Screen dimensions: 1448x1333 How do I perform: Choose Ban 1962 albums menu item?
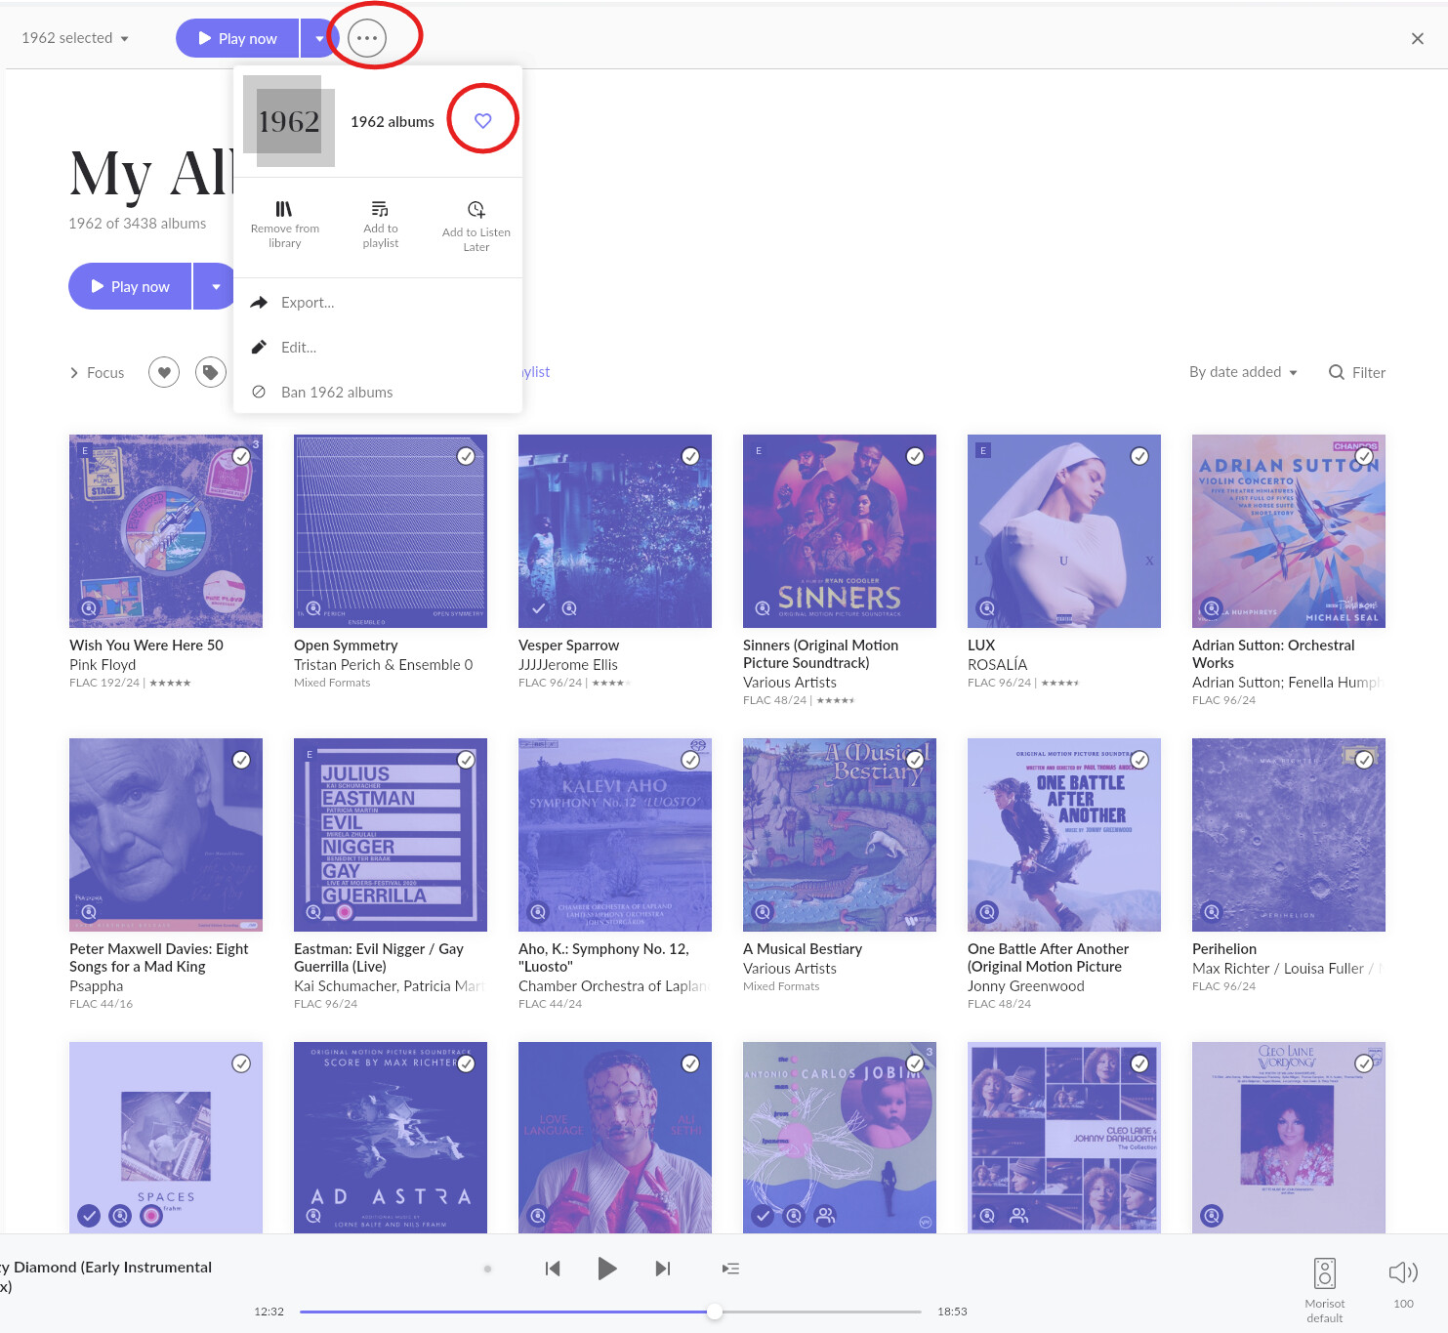[336, 393]
